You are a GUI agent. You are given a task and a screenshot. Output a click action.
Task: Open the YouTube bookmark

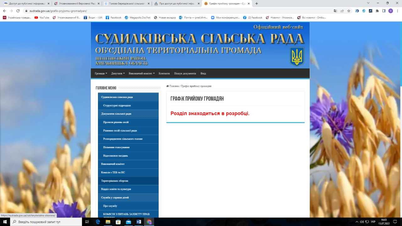42,18
